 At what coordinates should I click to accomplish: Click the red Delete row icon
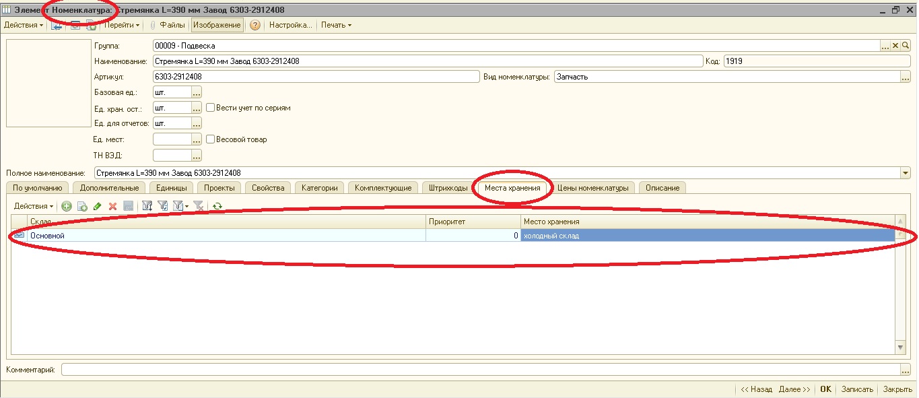point(112,206)
